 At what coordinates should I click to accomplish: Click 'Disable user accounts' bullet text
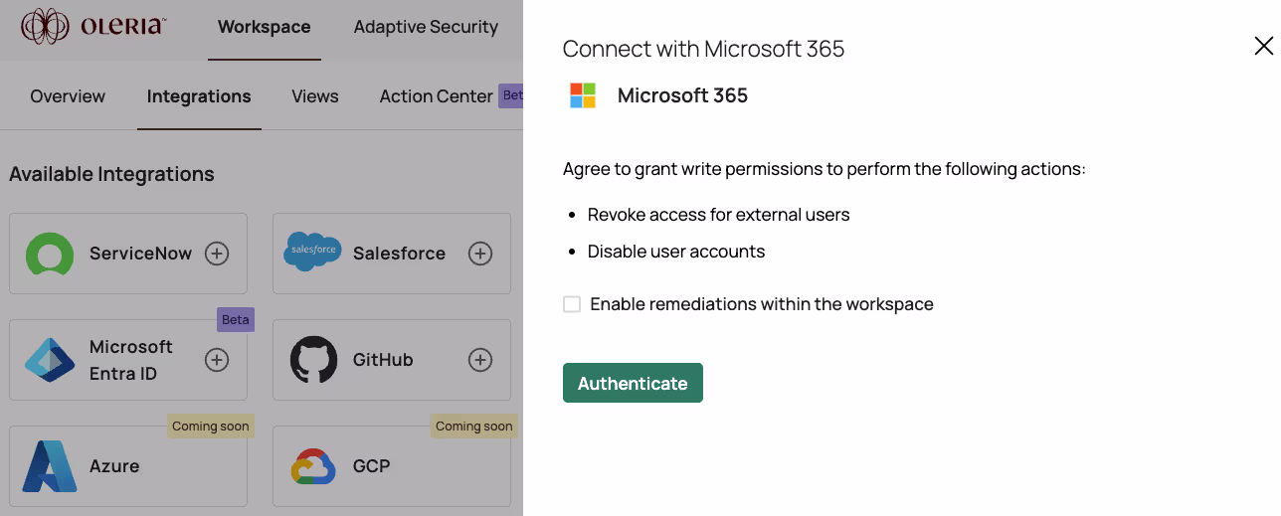676,252
